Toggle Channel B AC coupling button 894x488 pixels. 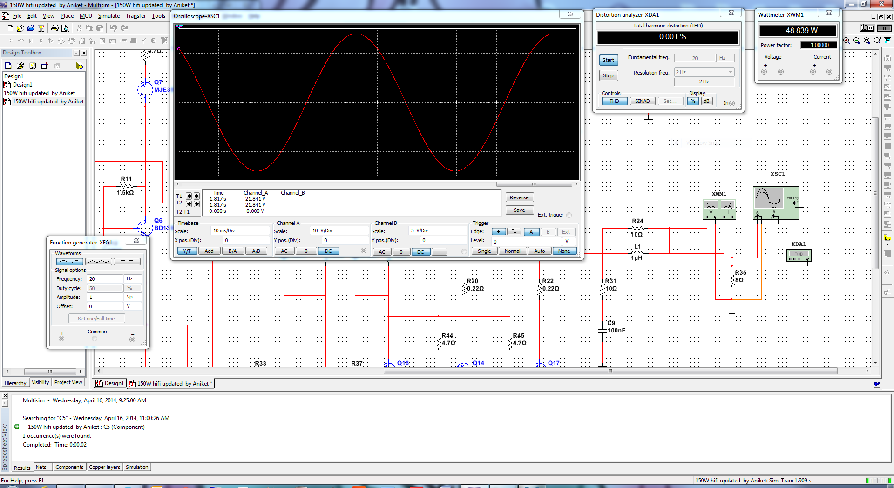[x=382, y=252]
